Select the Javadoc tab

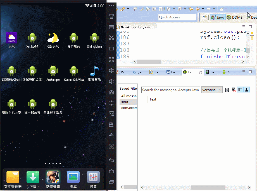pyautogui.click(x=139, y=72)
